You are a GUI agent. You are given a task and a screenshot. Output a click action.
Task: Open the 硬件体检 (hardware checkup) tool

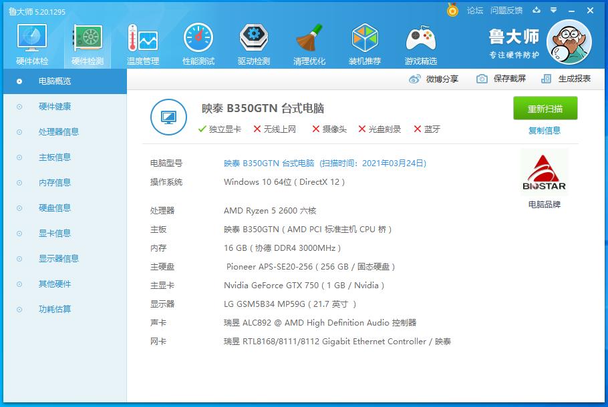31,42
